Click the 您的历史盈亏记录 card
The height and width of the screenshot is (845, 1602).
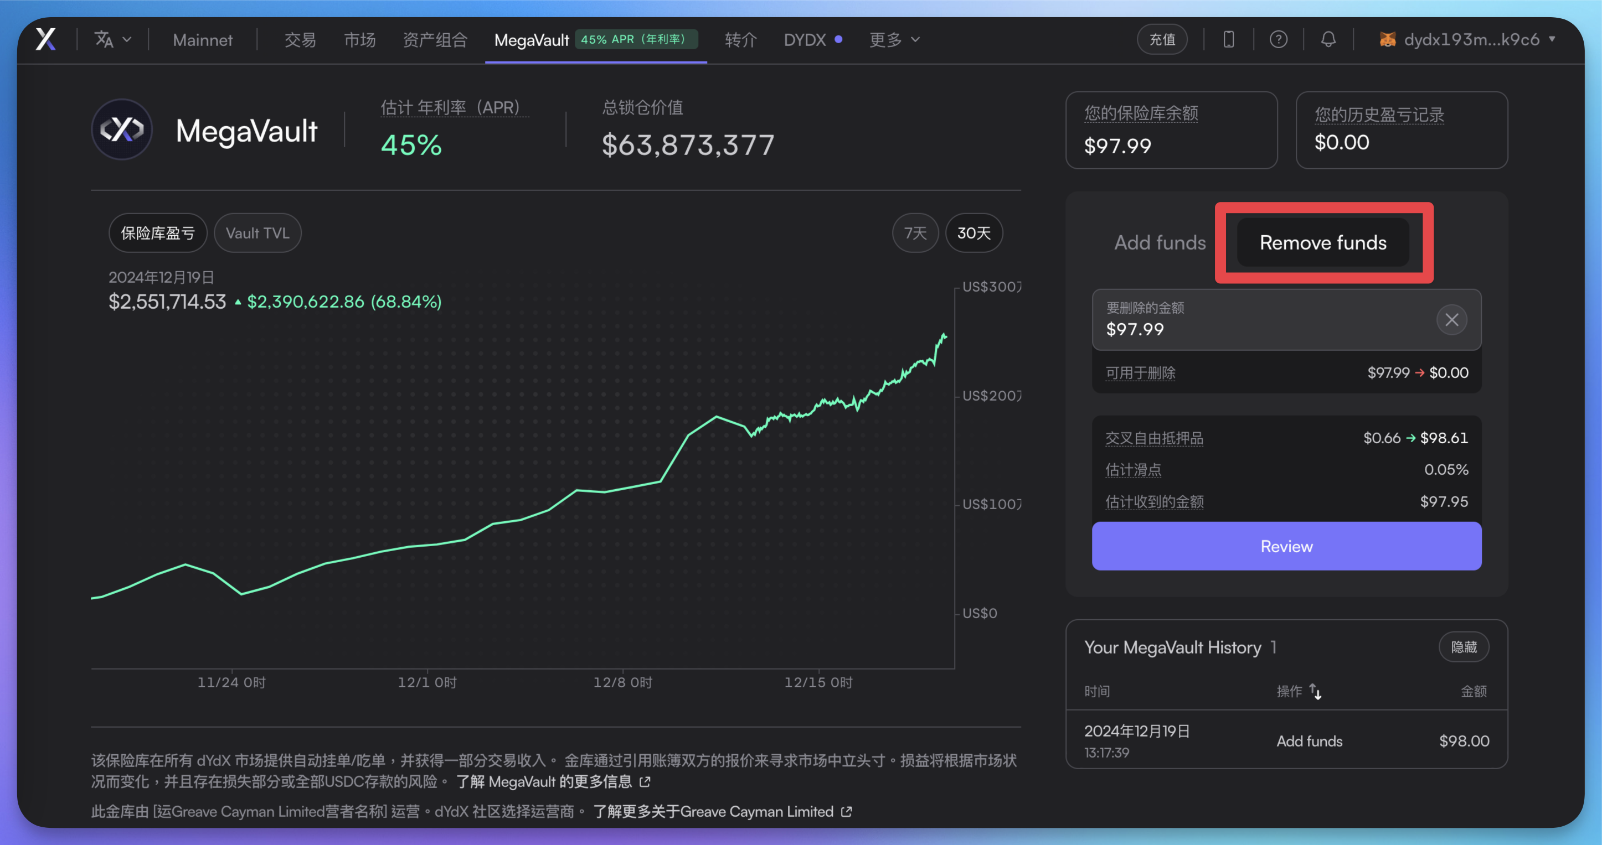[1401, 130]
